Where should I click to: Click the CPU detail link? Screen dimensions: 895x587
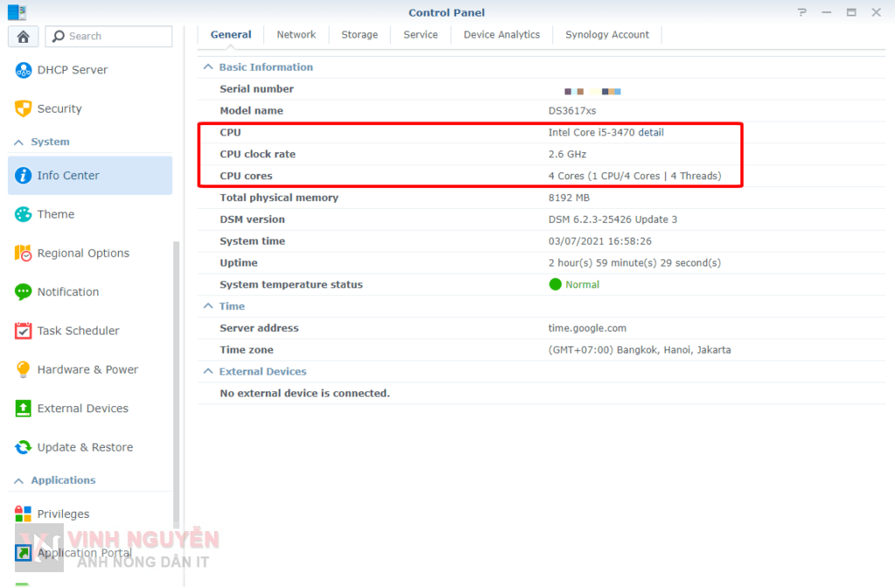click(650, 133)
